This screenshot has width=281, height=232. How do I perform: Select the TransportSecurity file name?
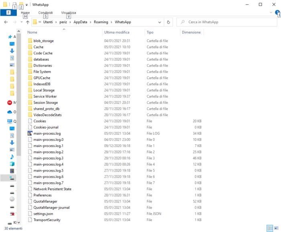point(47,220)
